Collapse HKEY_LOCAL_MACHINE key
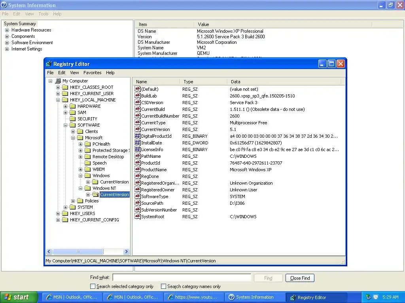 58,100
